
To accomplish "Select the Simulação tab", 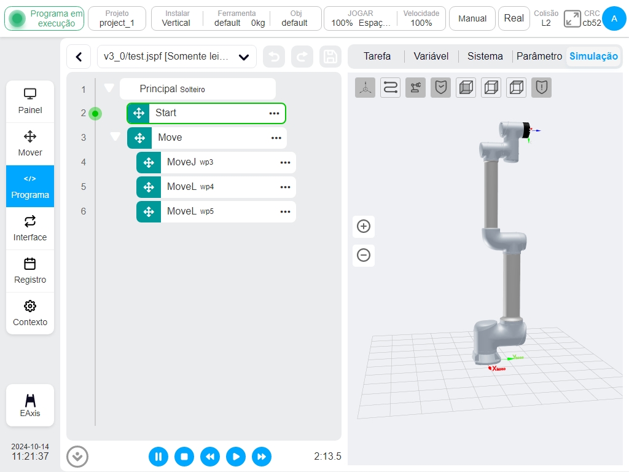I will point(594,56).
